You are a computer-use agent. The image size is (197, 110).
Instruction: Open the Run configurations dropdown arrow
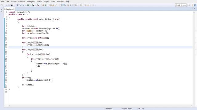tap(30, 5)
